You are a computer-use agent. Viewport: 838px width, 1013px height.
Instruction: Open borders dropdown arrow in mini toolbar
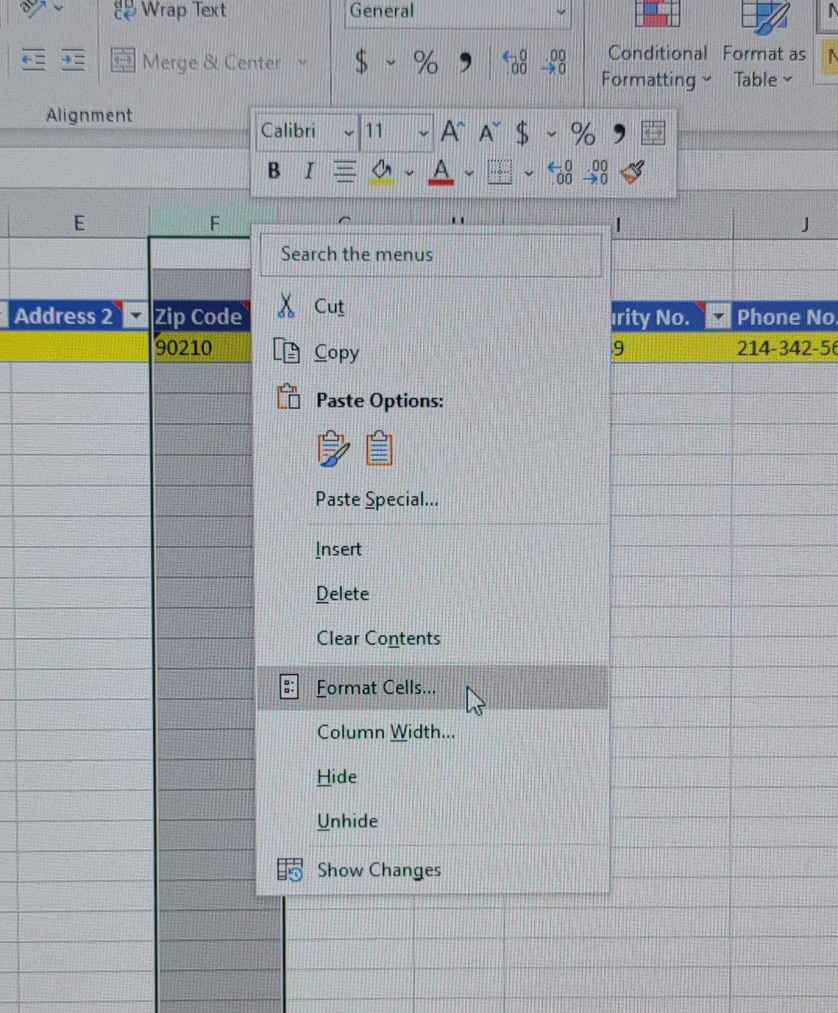tap(529, 172)
